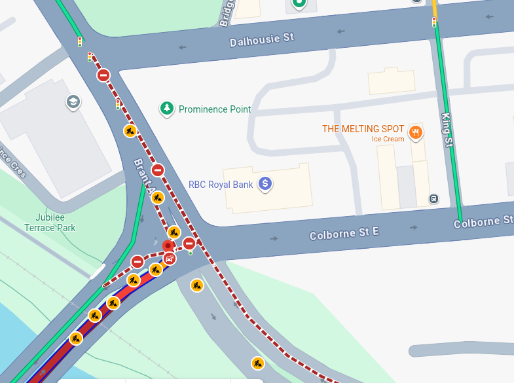
Task: Select the King St street label
Action: pyautogui.click(x=447, y=130)
